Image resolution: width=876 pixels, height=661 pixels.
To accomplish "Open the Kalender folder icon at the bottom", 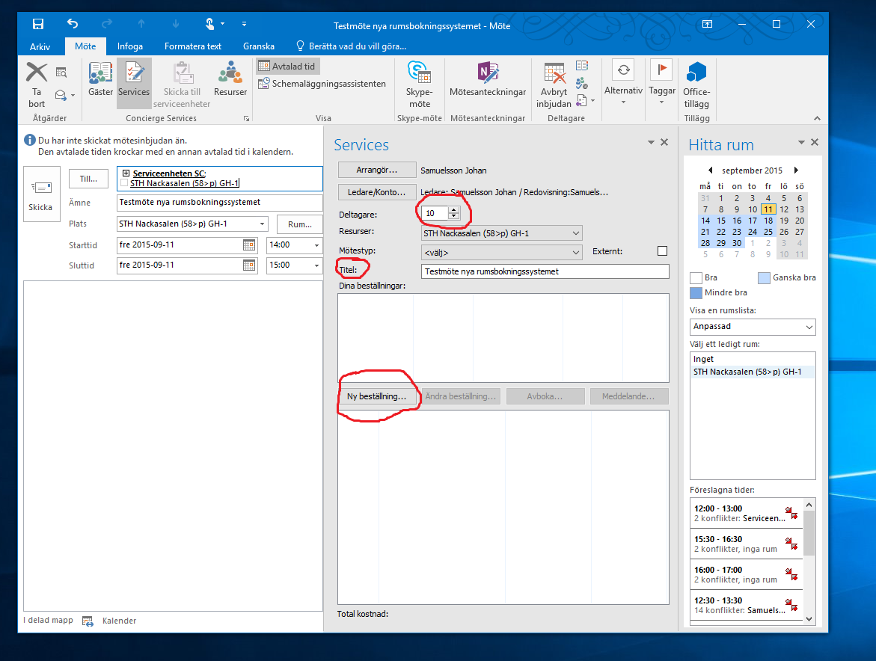I will click(x=88, y=621).
